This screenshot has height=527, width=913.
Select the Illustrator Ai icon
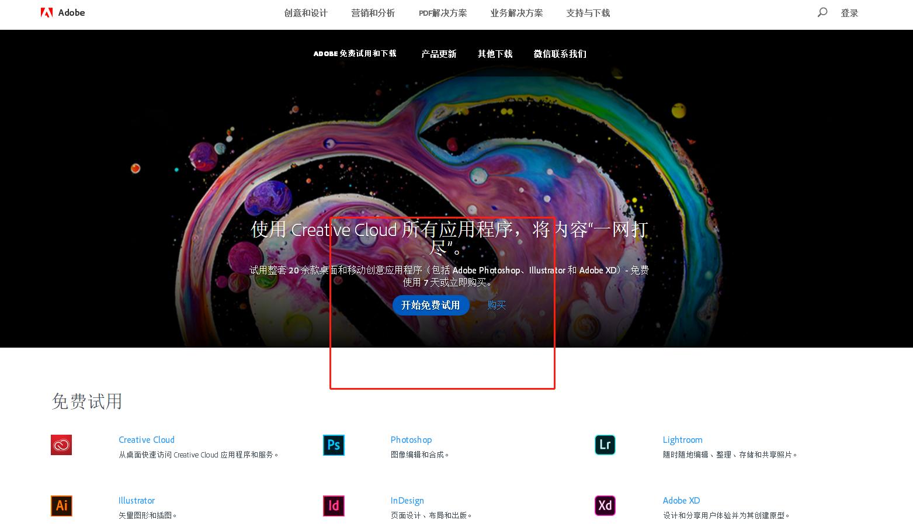[x=61, y=505]
